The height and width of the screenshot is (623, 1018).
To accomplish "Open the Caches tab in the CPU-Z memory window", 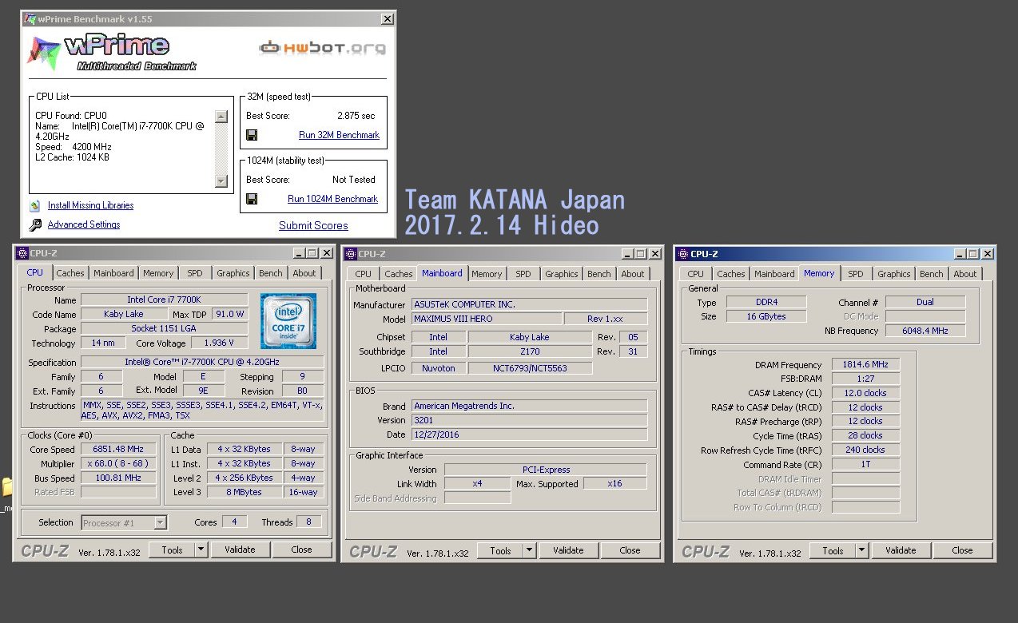I will [731, 274].
